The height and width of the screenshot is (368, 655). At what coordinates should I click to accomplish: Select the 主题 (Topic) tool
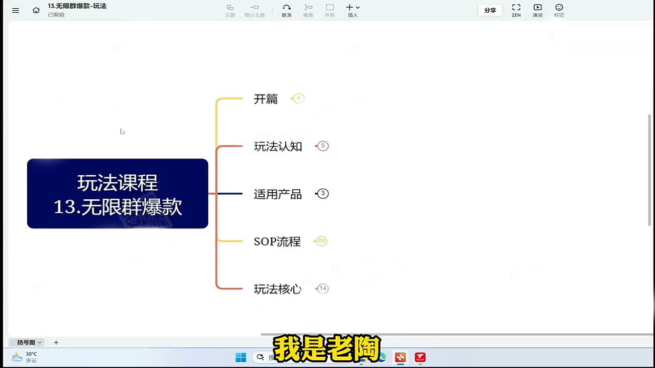[230, 9]
